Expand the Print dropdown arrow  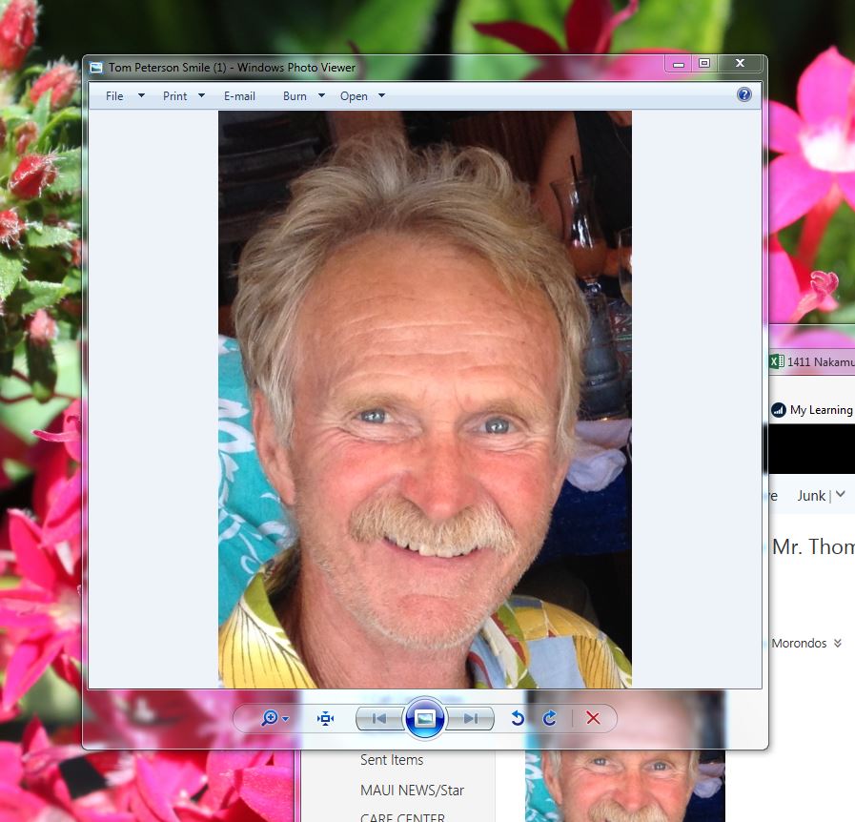pos(201,96)
